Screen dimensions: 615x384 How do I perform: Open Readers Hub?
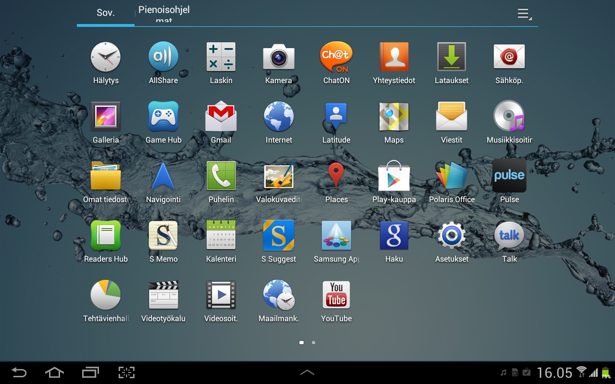106,236
